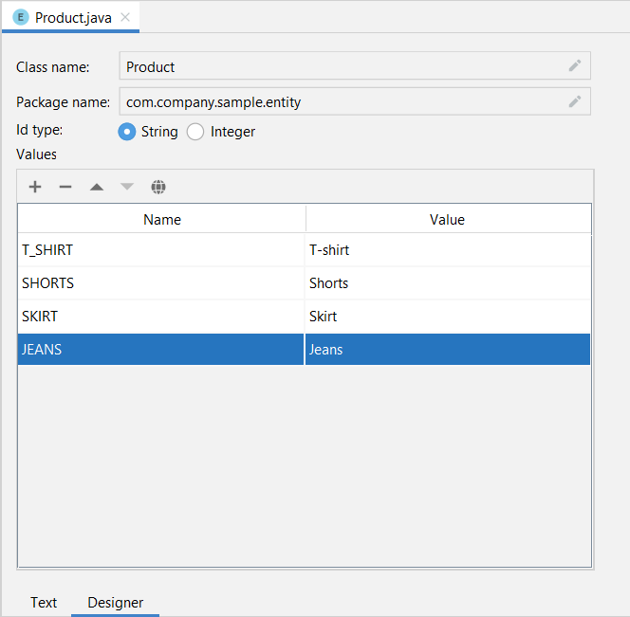630x617 pixels.
Task: Edit package name with pencil icon
Action: [x=575, y=101]
